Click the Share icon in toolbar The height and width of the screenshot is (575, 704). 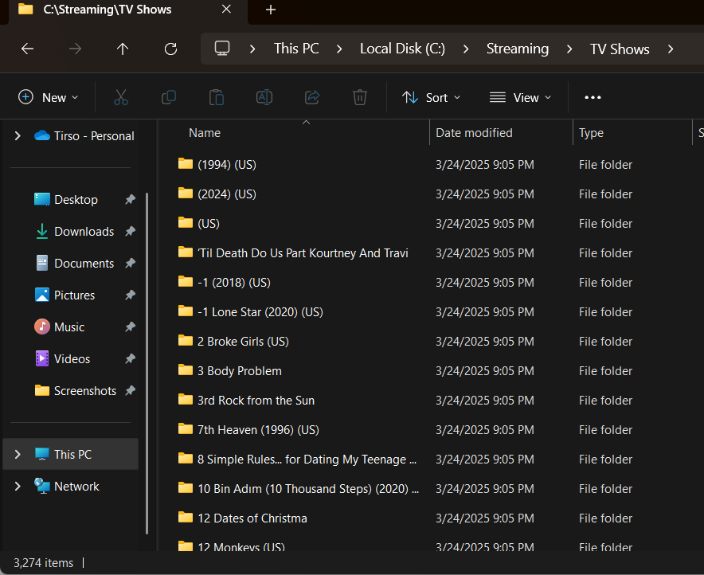click(312, 97)
